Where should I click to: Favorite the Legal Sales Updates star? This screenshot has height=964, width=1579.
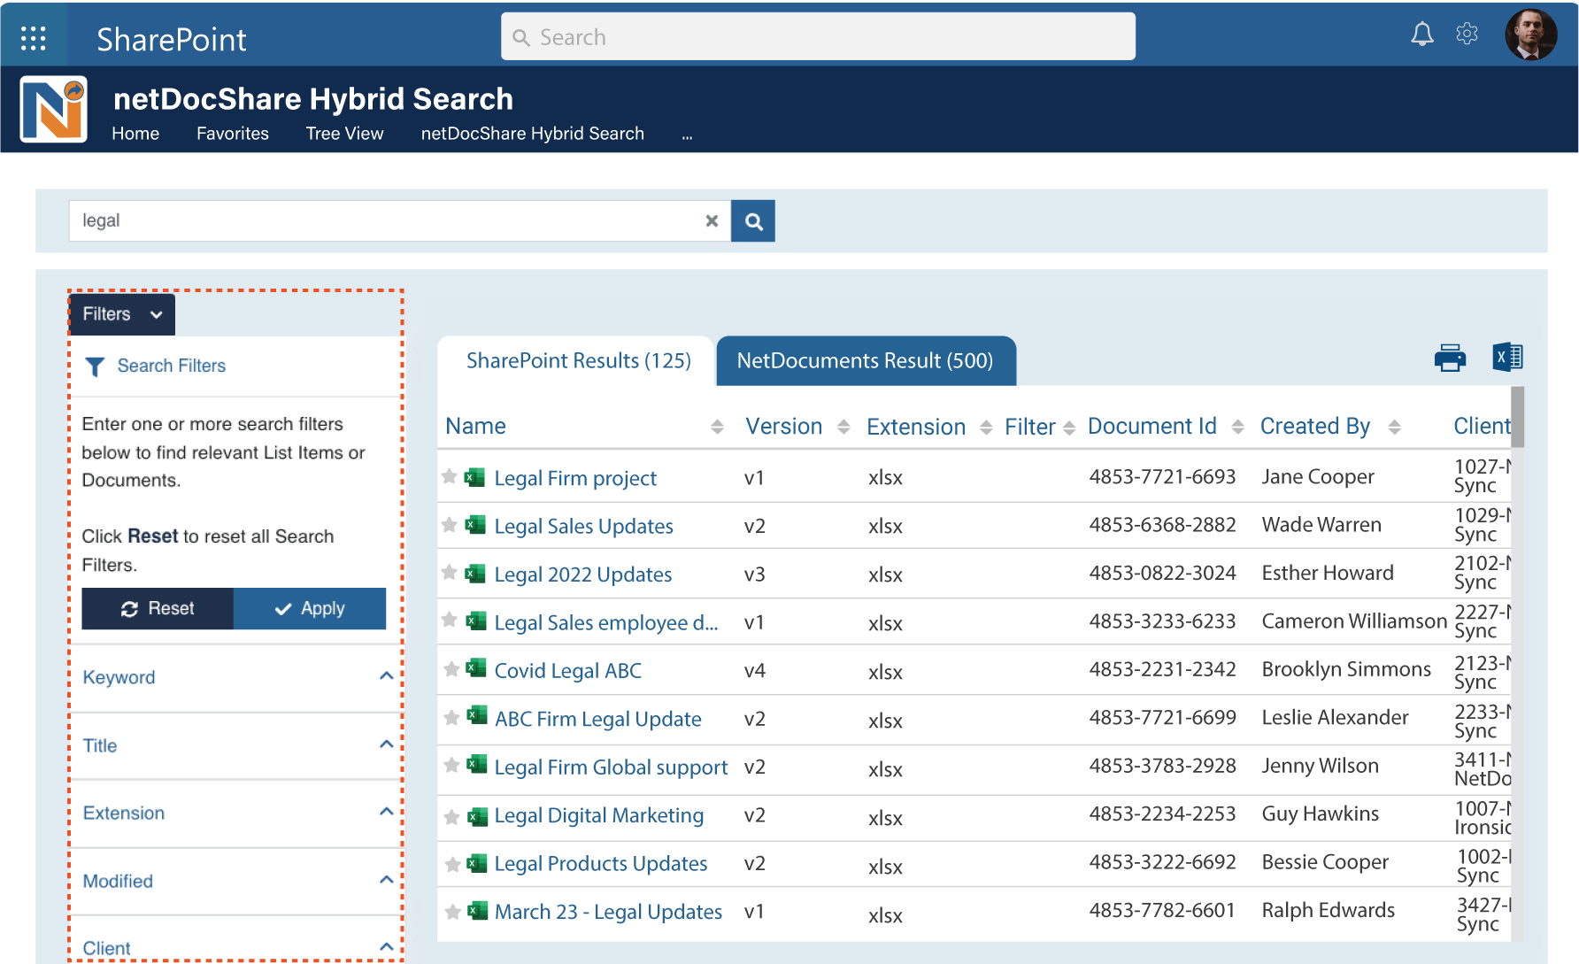tap(450, 525)
